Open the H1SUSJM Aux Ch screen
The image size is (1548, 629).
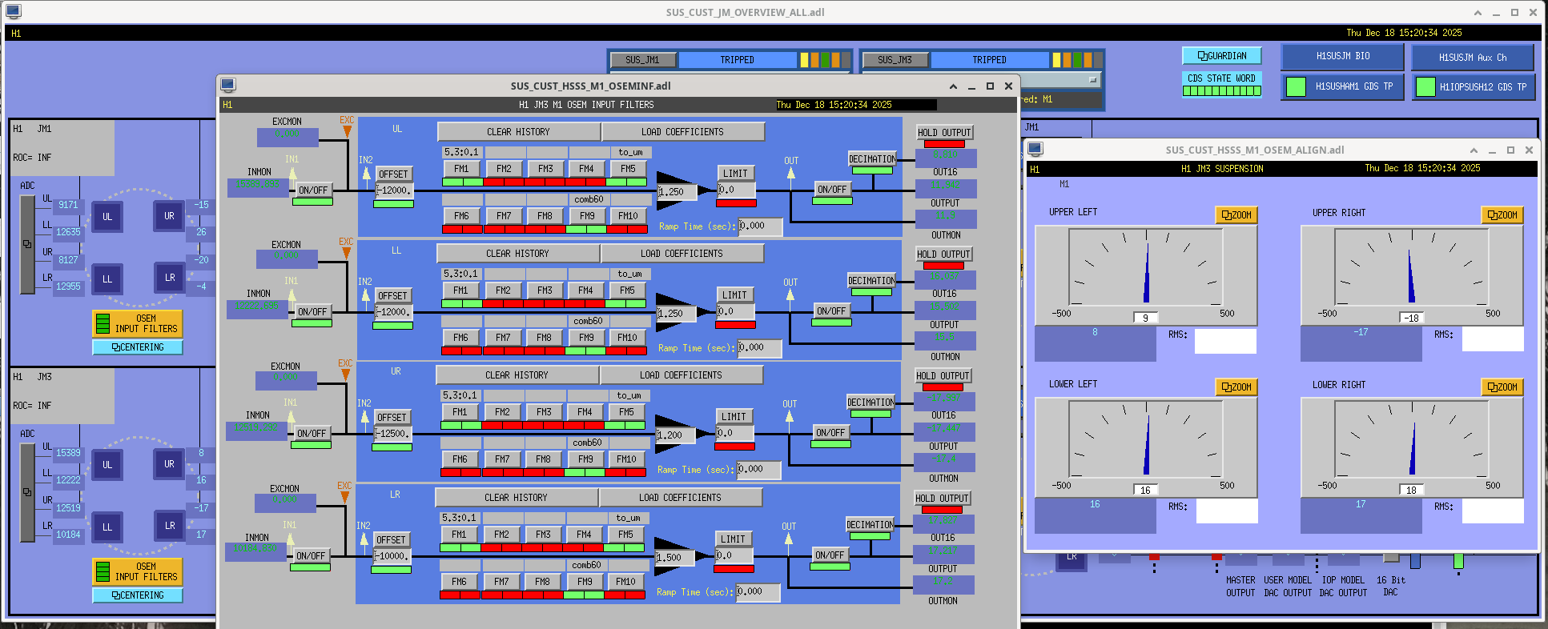click(x=1472, y=58)
